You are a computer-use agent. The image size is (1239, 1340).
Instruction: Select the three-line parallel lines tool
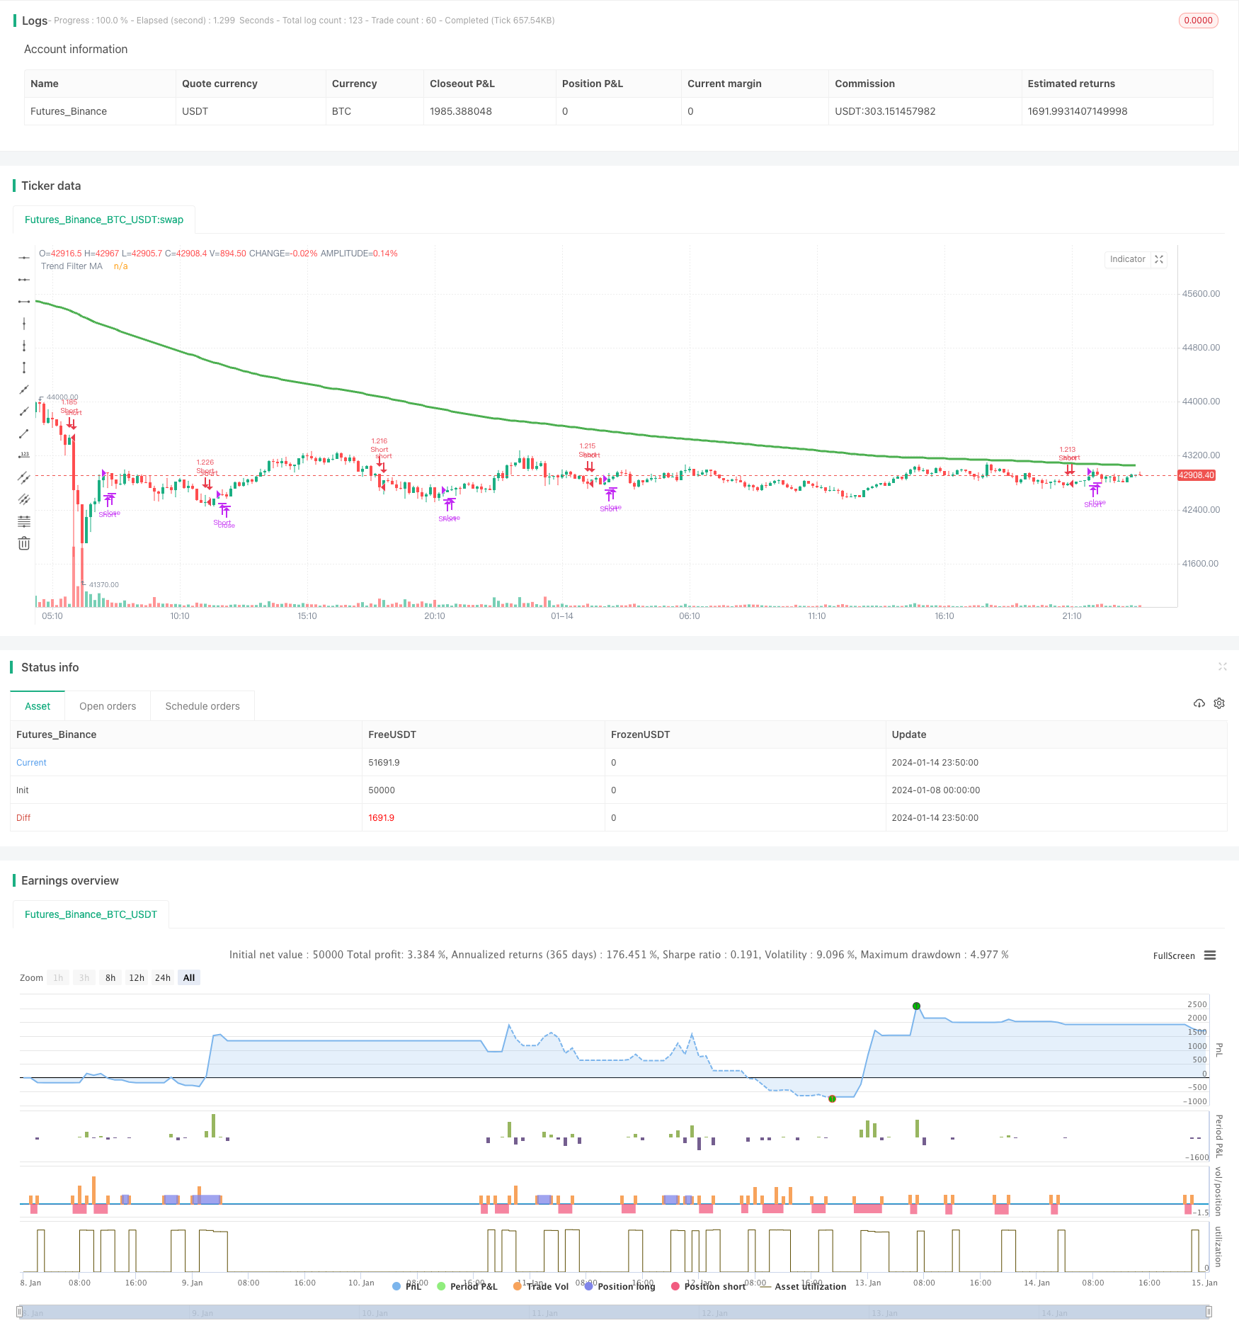tap(24, 499)
